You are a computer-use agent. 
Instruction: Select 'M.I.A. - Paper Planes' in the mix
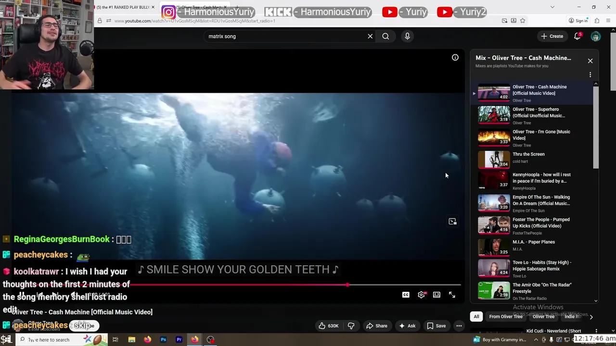pos(533,247)
